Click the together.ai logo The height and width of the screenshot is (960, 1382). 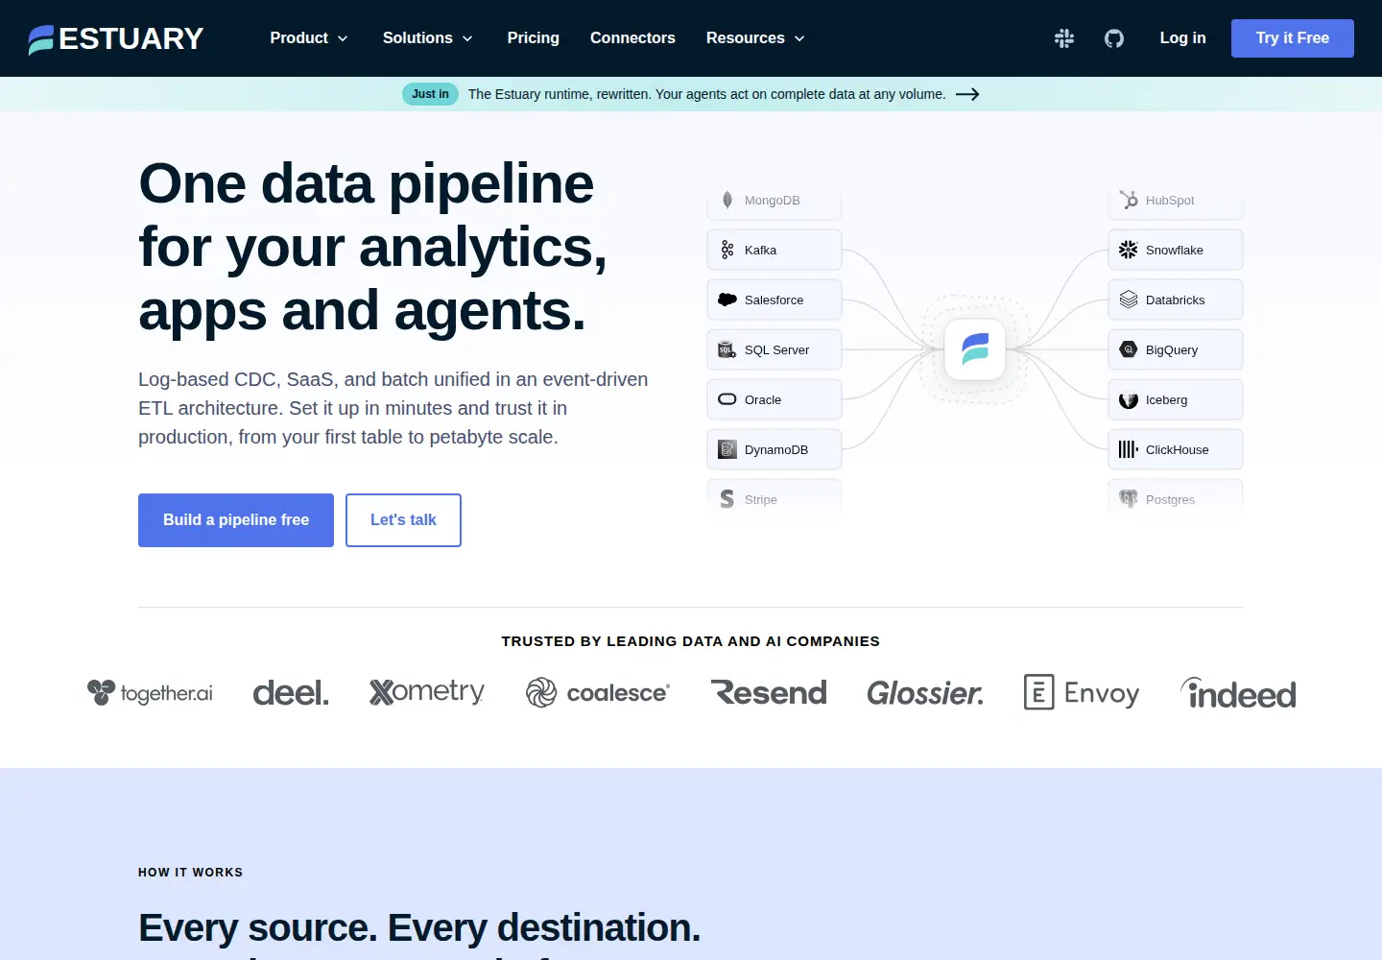(x=150, y=692)
